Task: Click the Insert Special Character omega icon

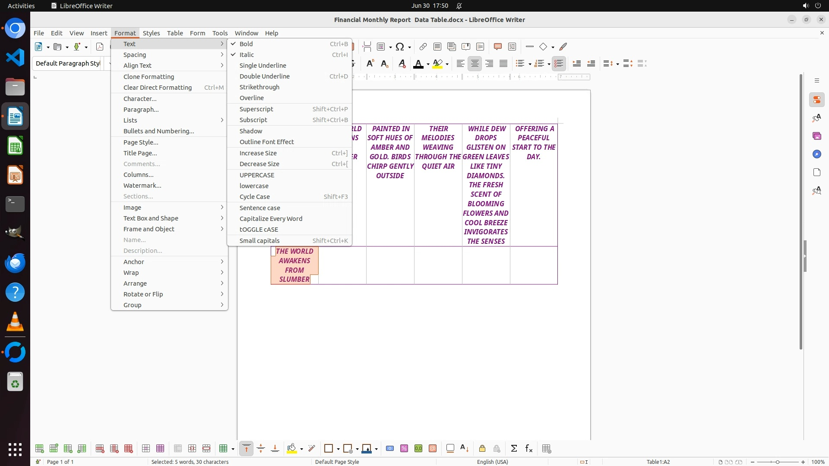Action: [400, 47]
